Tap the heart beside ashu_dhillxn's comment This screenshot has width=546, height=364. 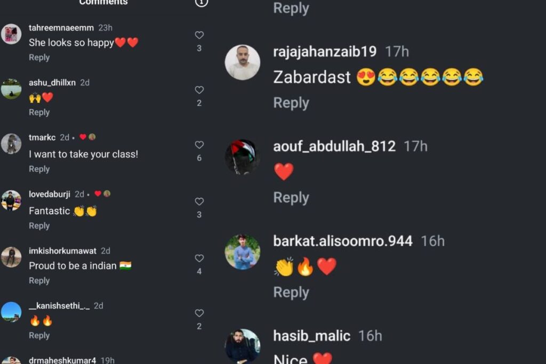[x=199, y=90]
